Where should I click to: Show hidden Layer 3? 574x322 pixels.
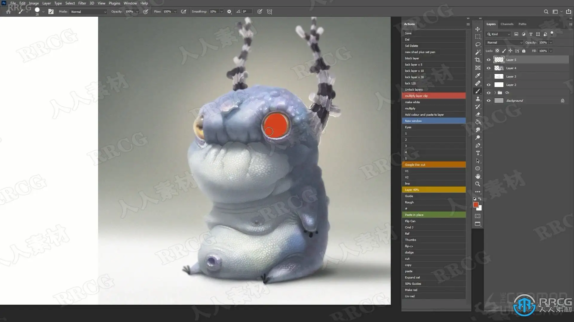(x=488, y=77)
